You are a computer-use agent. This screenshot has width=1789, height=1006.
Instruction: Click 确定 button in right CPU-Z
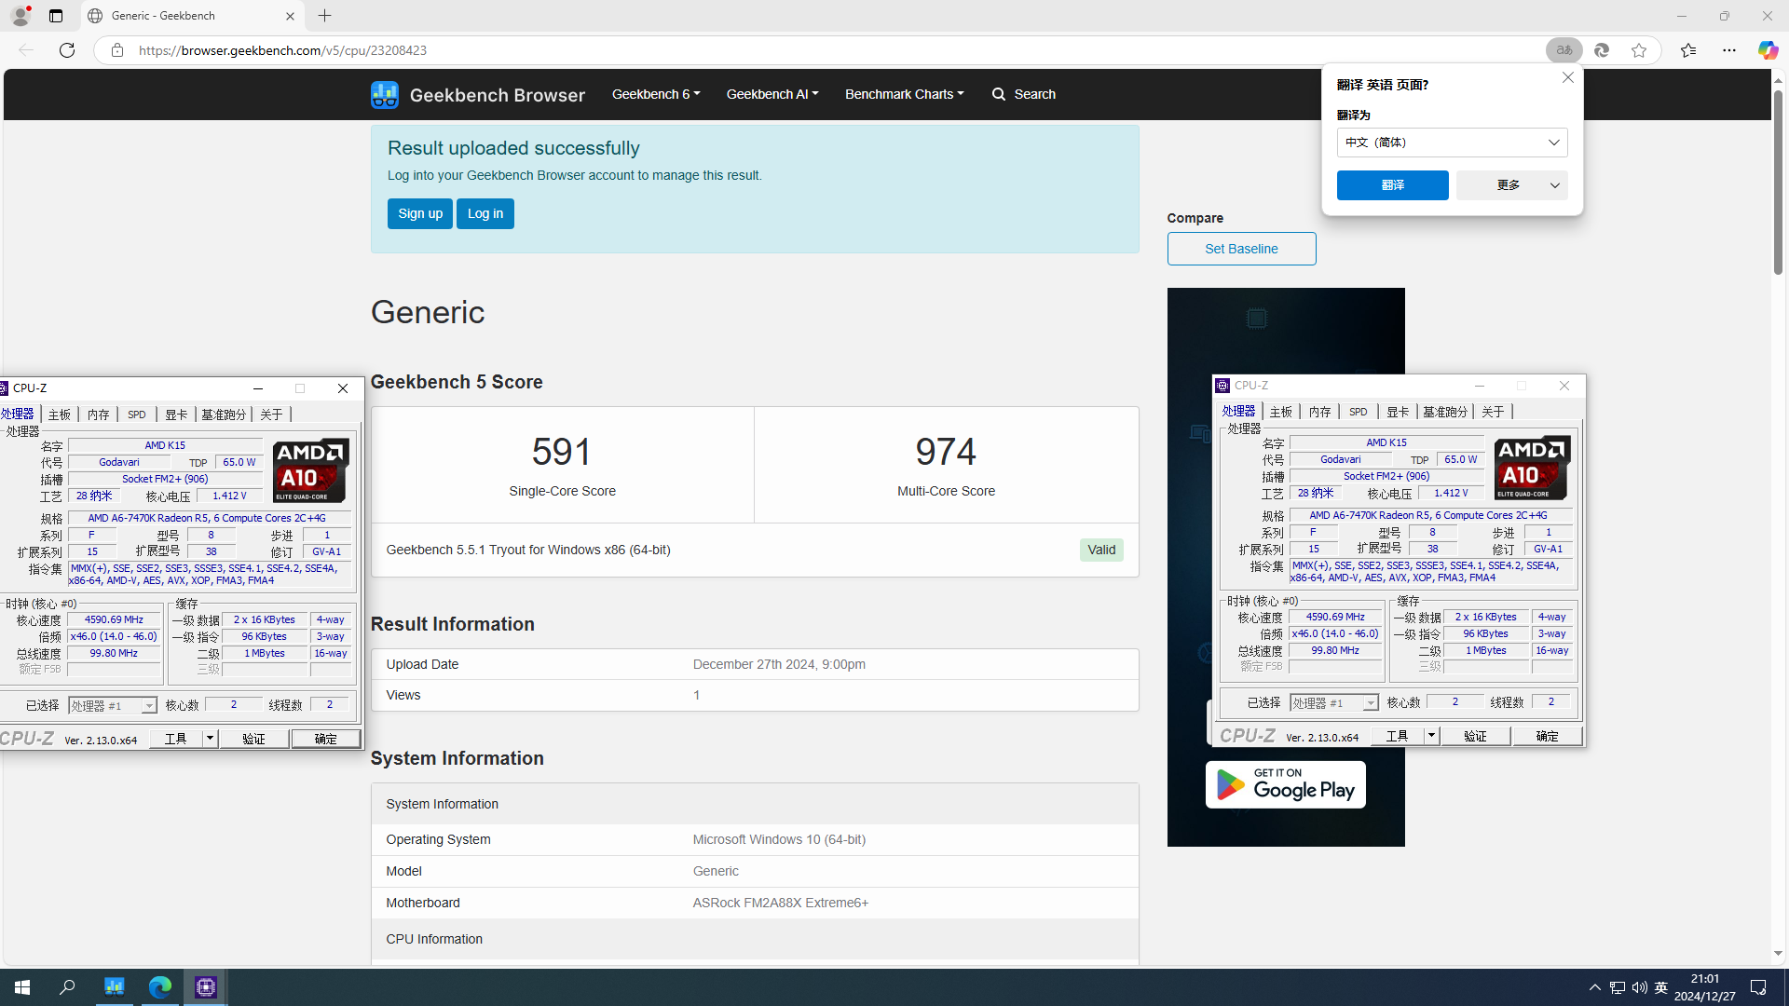[1548, 736]
